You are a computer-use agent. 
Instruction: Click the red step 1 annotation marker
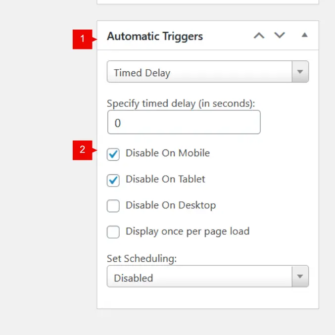click(x=83, y=39)
